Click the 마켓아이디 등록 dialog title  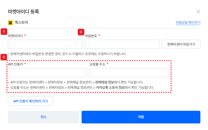click(23, 12)
